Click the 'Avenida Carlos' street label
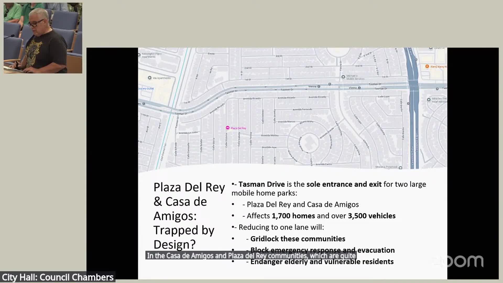 click(x=324, y=164)
